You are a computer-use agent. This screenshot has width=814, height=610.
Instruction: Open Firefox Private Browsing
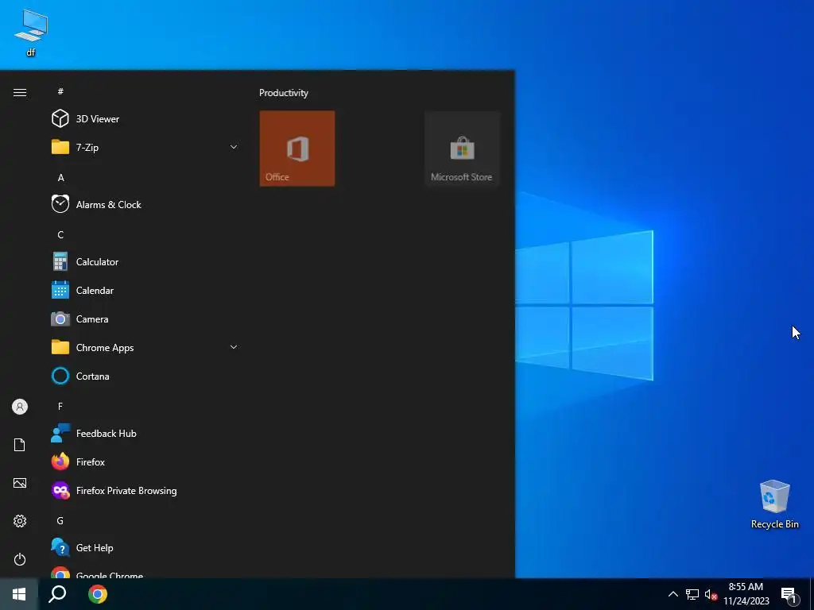tap(145, 491)
